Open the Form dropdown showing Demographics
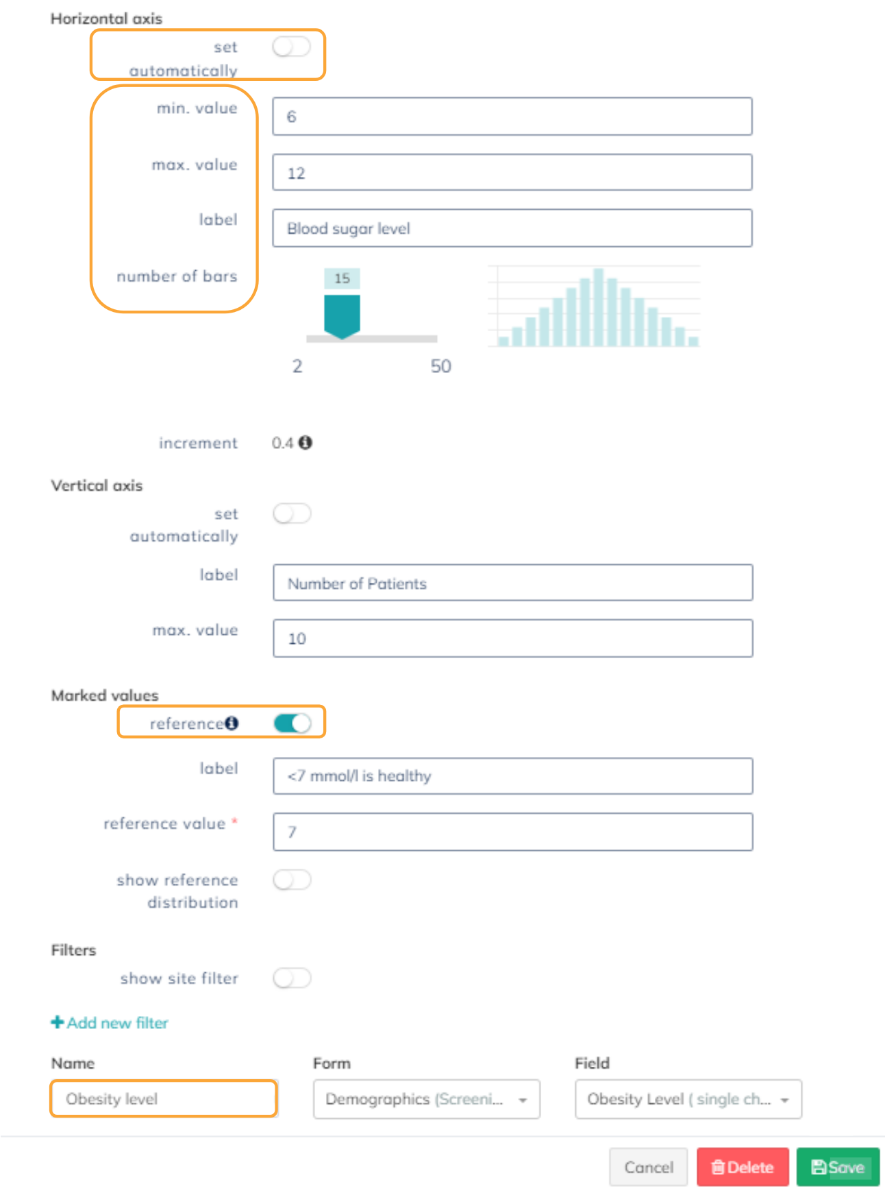 pyautogui.click(x=426, y=1099)
